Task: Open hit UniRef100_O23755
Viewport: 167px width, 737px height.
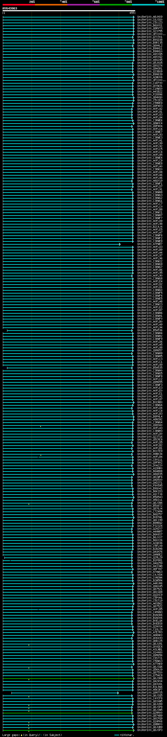Action: [150, 31]
